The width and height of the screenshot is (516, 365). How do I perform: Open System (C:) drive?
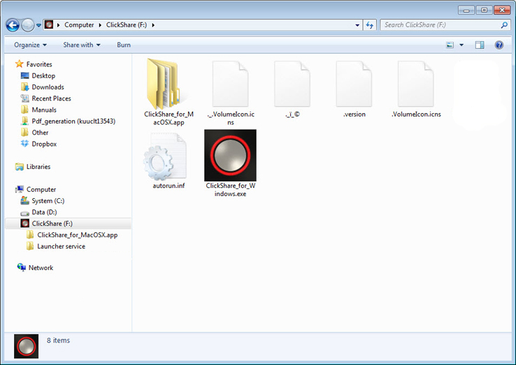[48, 201]
